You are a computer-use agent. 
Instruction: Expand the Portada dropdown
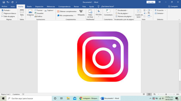(x=6, y=10)
